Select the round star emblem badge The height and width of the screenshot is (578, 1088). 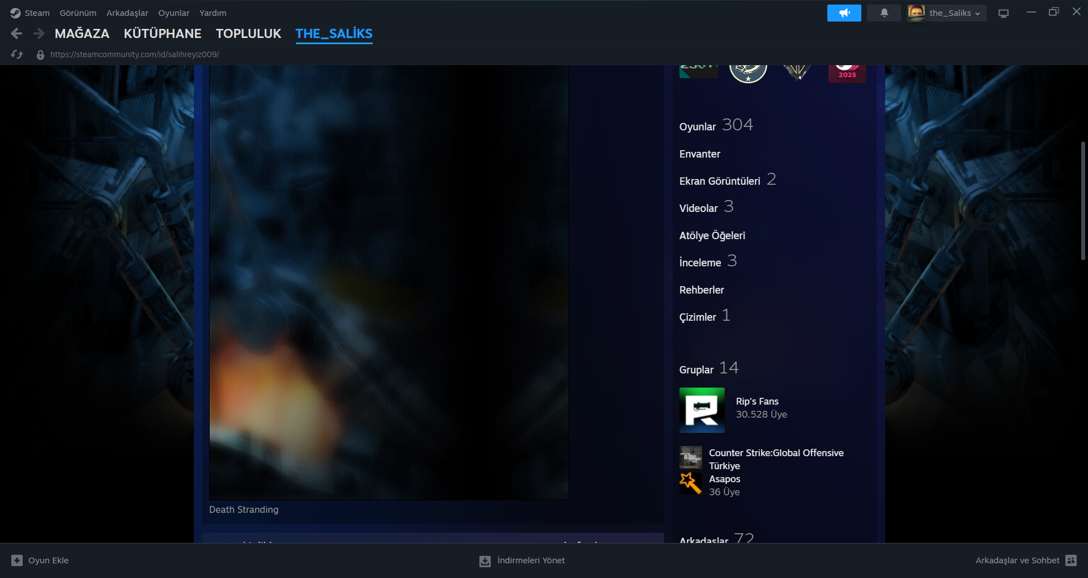[748, 74]
